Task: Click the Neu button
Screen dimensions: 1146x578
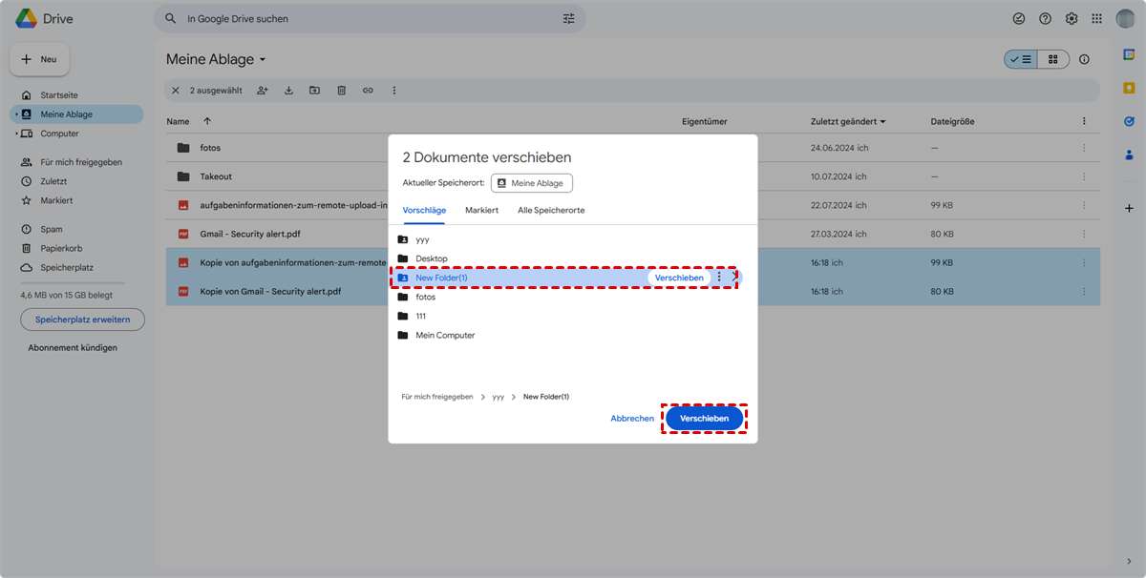Action: tap(39, 59)
